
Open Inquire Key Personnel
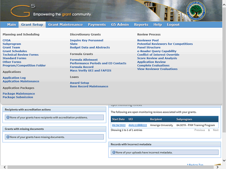coord(87,40)
